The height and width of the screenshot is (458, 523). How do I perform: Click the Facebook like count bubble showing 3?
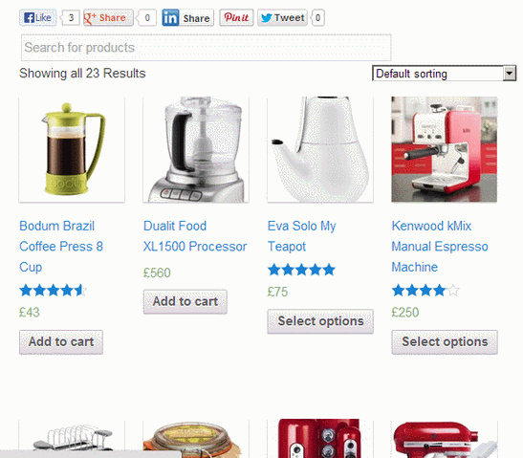point(71,17)
